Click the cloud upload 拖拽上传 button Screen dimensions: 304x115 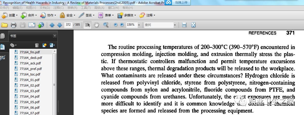pyautogui.click(x=177, y=2)
